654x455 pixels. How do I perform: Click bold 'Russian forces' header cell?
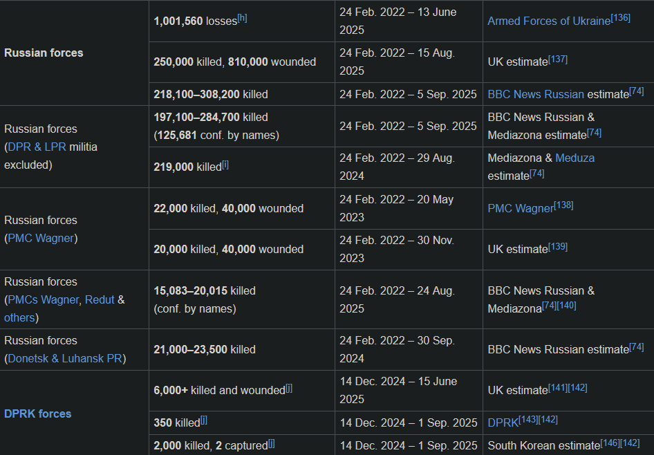click(x=44, y=53)
